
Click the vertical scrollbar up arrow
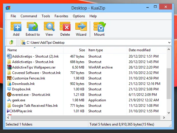pyautogui.click(x=169, y=49)
